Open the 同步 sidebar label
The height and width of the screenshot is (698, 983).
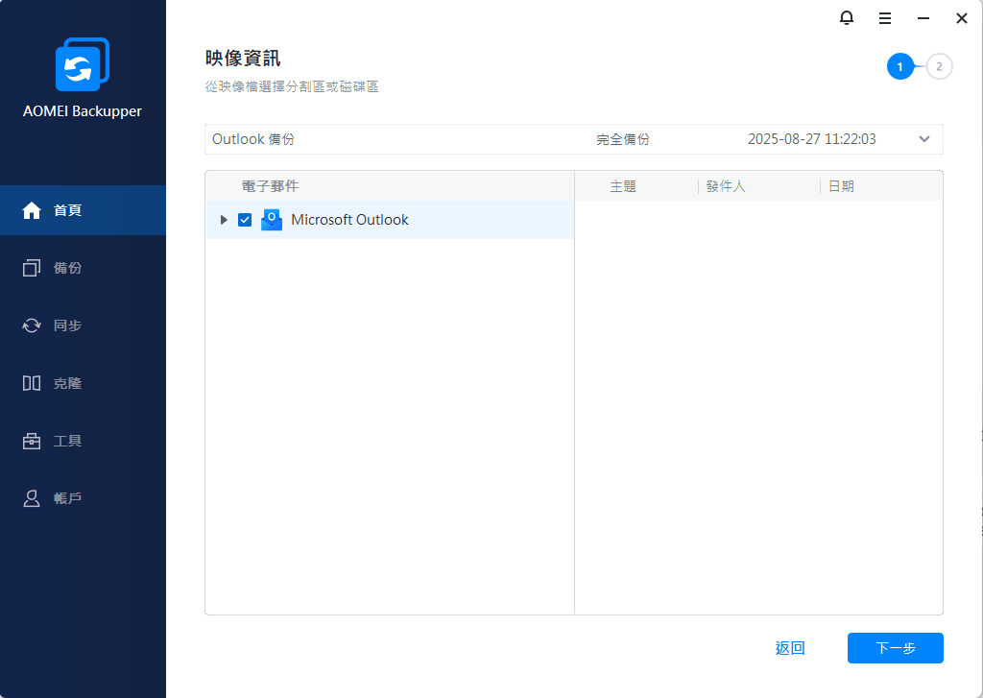click(x=68, y=325)
